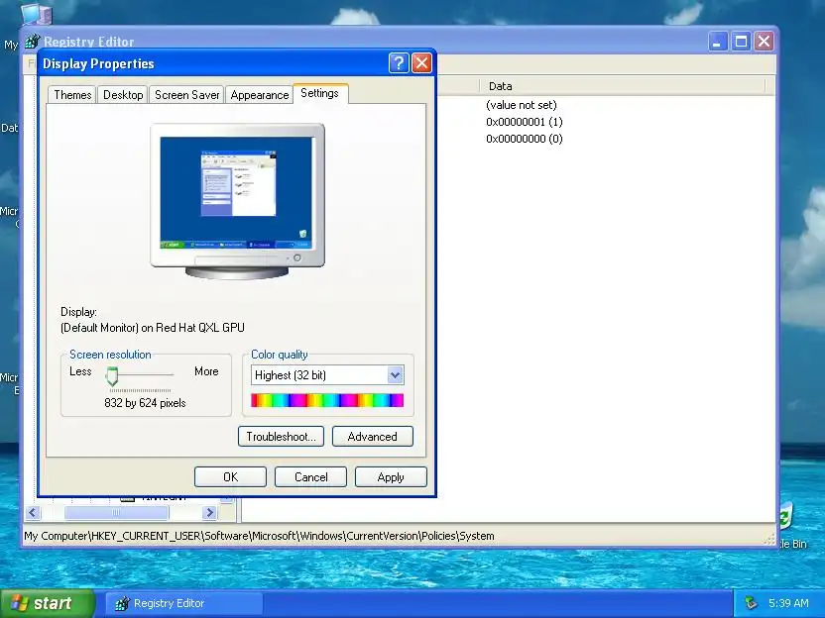This screenshot has width=825, height=618.
Task: Adjust the Screen resolution slider thumb
Action: point(112,375)
